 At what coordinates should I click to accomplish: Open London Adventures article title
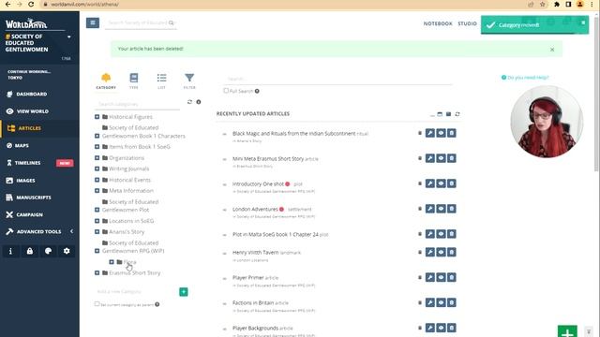click(x=255, y=210)
